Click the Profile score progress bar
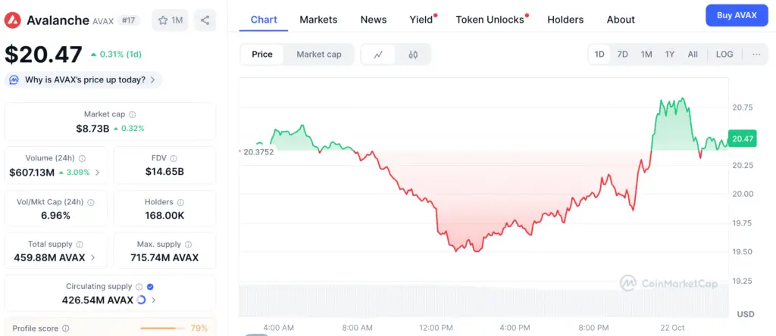The image size is (776, 336). (x=163, y=328)
